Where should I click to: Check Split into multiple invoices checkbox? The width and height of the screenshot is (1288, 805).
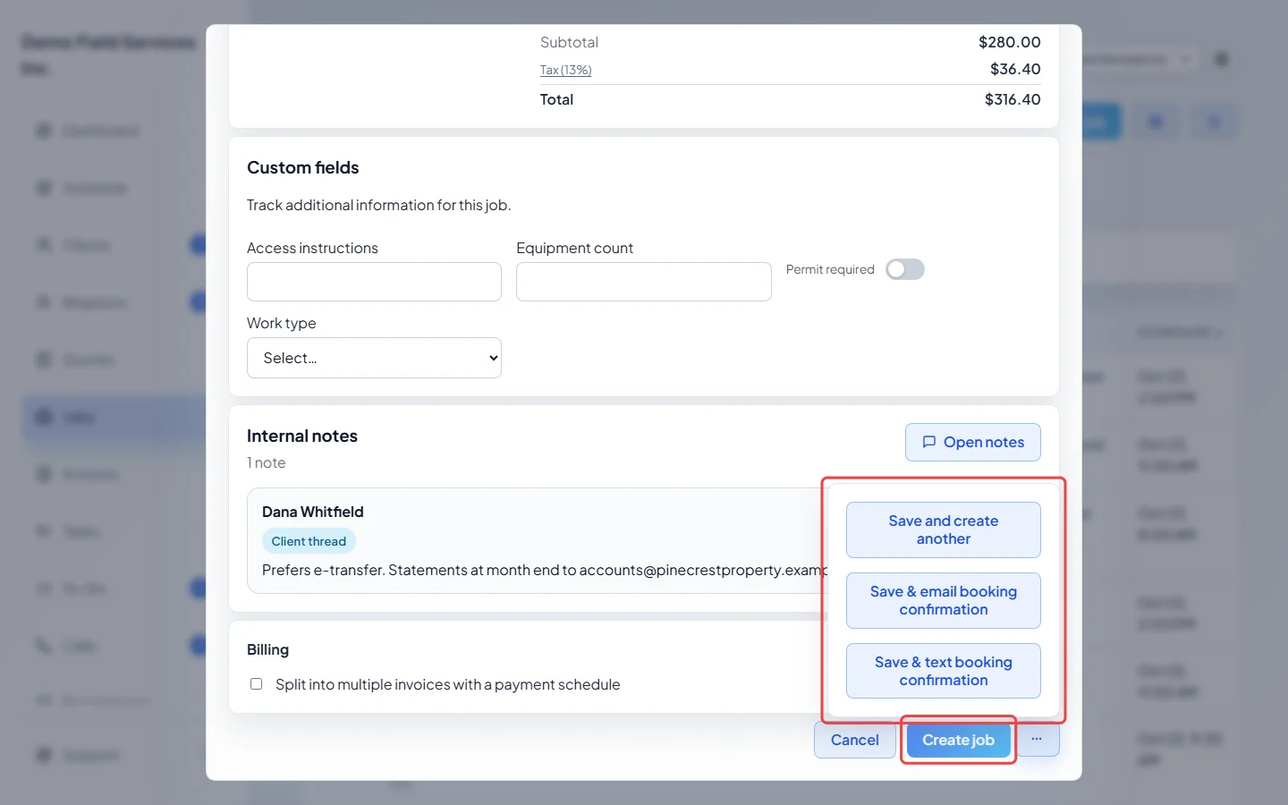pyautogui.click(x=257, y=684)
